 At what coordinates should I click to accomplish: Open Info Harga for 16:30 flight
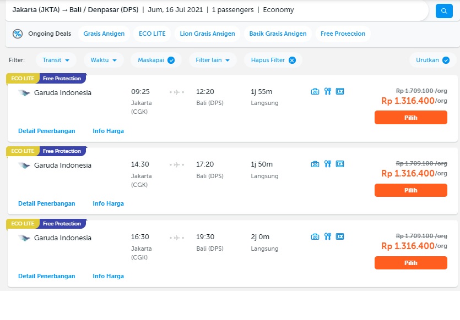(109, 276)
